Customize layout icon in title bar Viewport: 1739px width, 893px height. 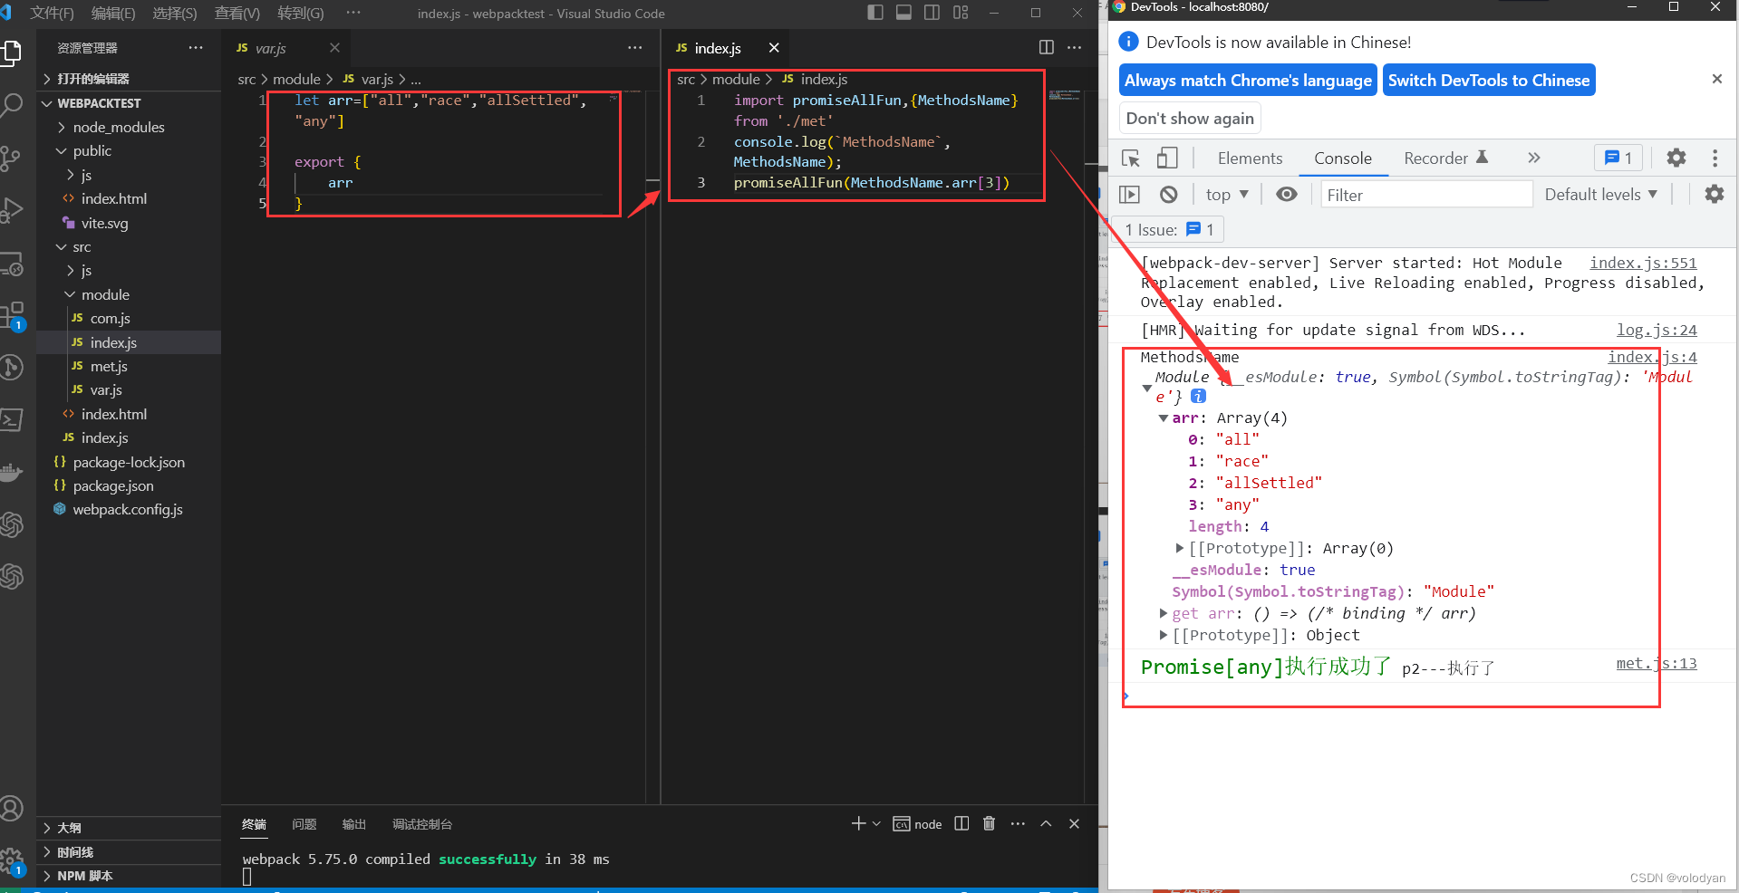961,13
